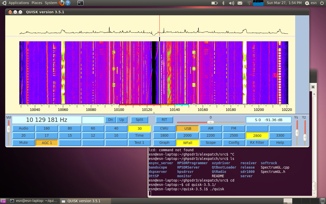The height and width of the screenshot is (204, 326).
Task: Switch to the Graph display
Action: tap(164, 143)
